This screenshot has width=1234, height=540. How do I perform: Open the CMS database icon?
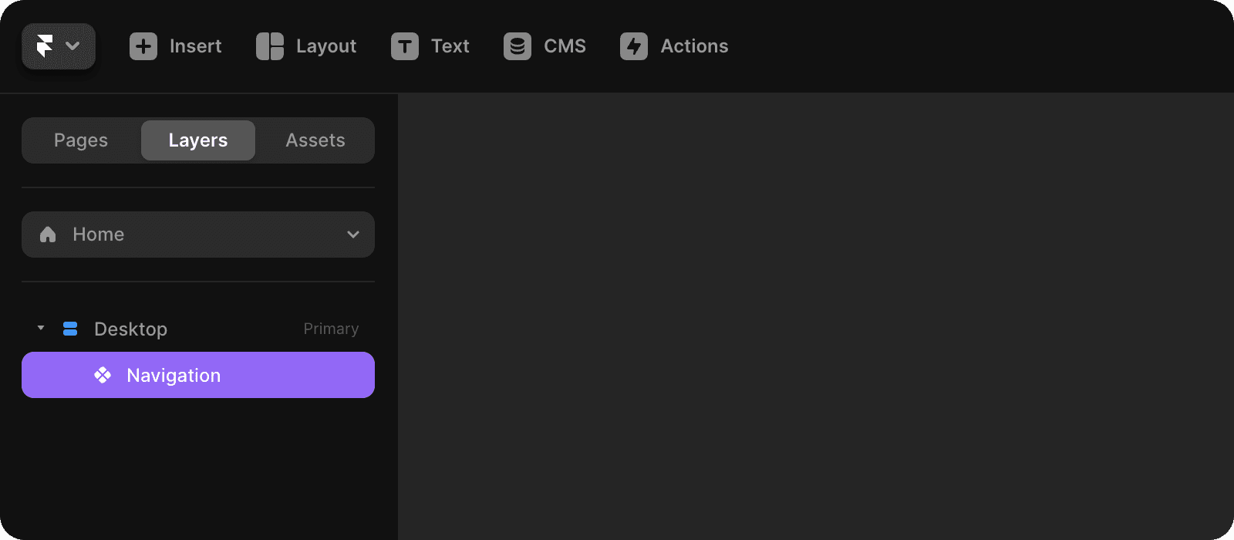point(518,46)
